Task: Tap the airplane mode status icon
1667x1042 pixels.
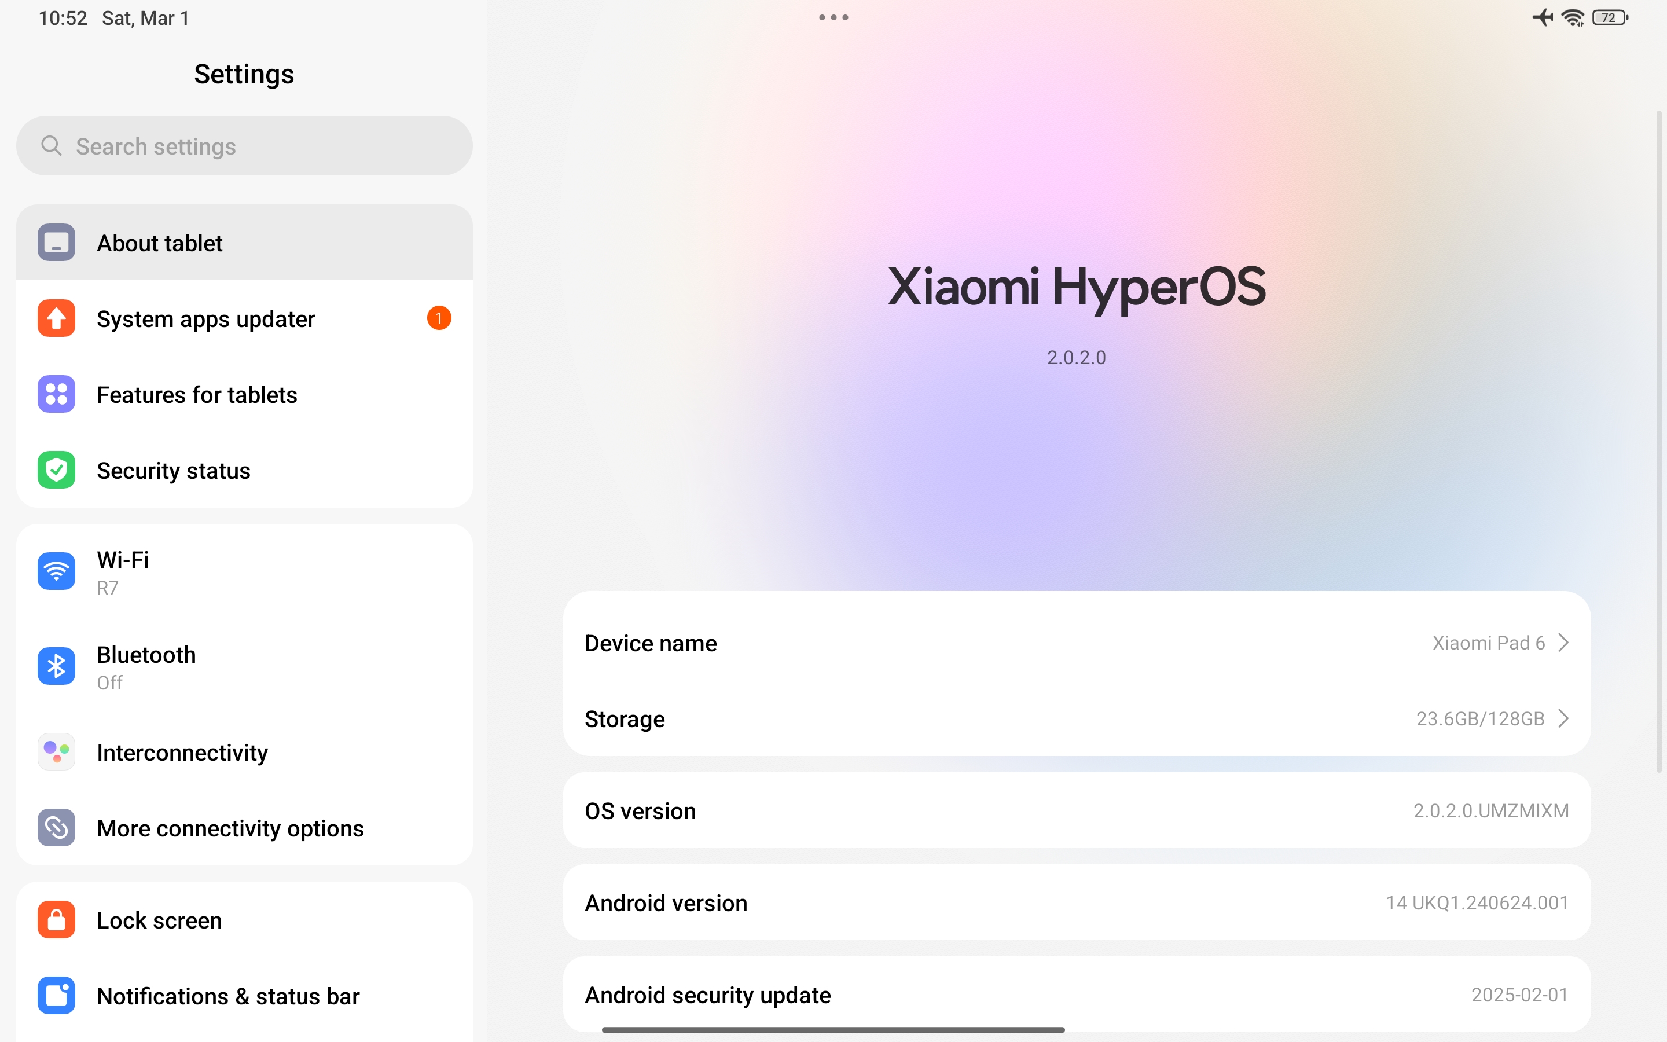Action: coord(1543,17)
